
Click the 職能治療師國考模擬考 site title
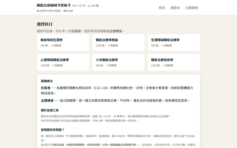pyautogui.click(x=54, y=5)
